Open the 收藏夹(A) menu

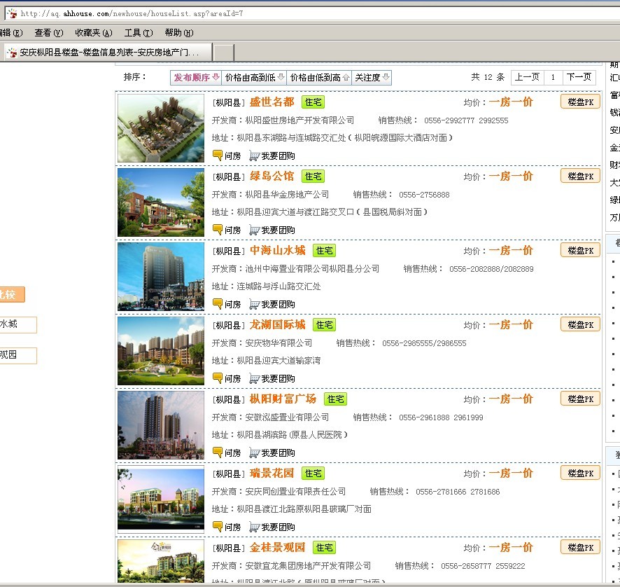tap(94, 33)
